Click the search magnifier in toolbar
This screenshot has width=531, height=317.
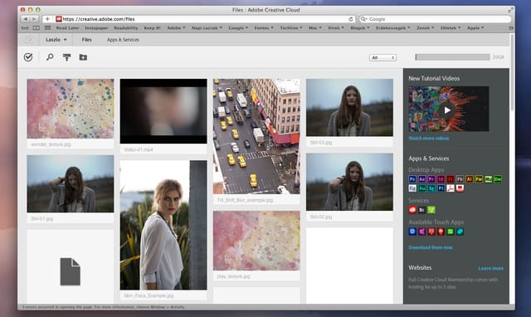pyautogui.click(x=50, y=57)
